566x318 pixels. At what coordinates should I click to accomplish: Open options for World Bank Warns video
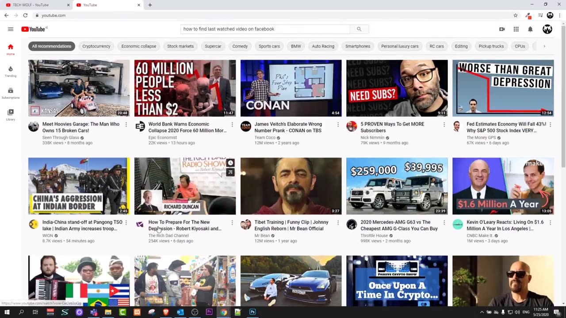coord(232,125)
